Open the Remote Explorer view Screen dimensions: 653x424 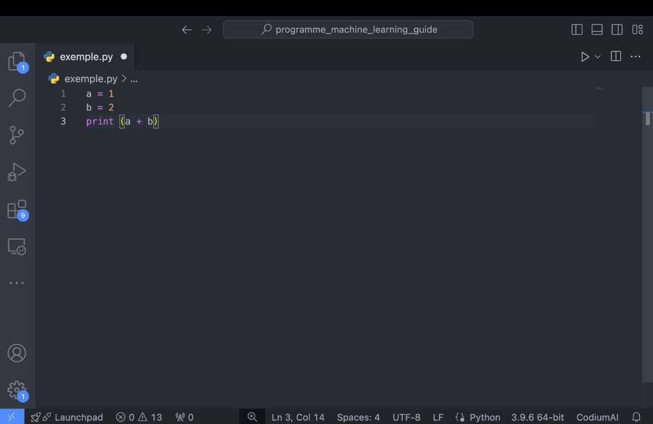pyautogui.click(x=17, y=246)
